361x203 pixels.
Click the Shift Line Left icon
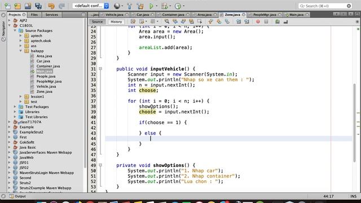coord(239,21)
